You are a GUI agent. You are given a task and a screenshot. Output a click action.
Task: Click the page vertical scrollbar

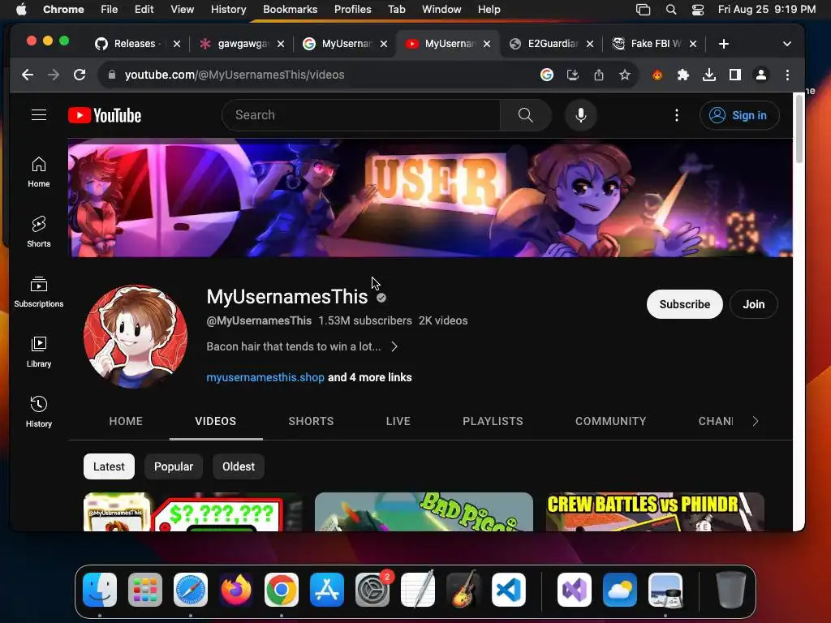[799, 129]
